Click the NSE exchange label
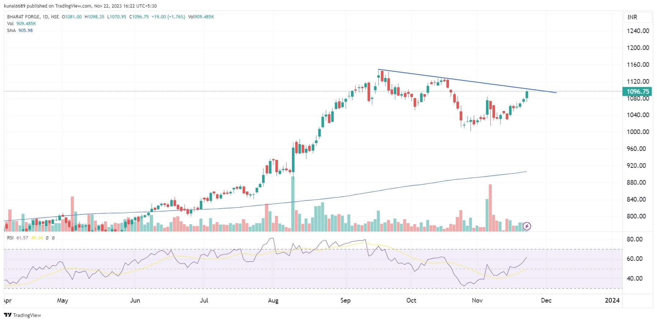Image resolution: width=657 pixels, height=322 pixels. pyautogui.click(x=55, y=17)
